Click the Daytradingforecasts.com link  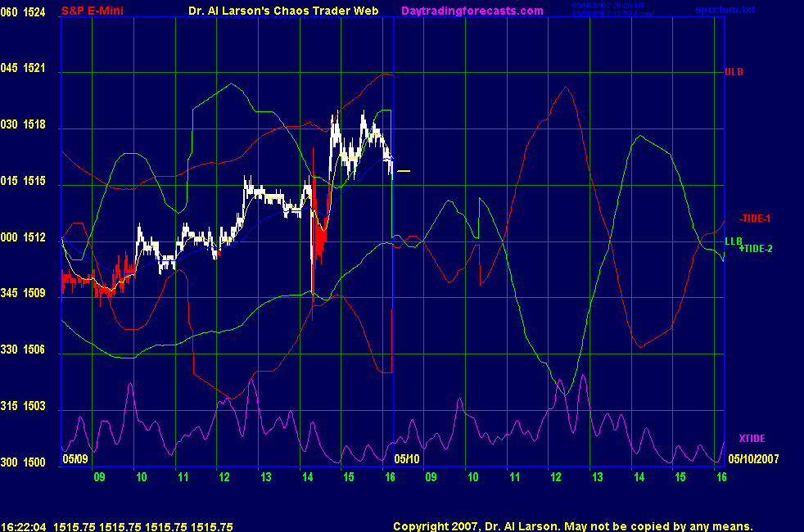coord(472,11)
